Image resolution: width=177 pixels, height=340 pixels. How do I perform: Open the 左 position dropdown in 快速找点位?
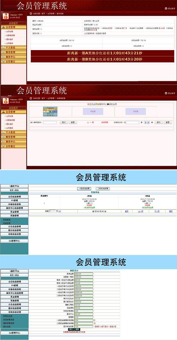(x=147, y=123)
